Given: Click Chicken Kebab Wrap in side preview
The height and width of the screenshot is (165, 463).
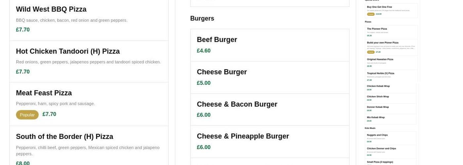Looking at the screenshot, I should 378,86.
